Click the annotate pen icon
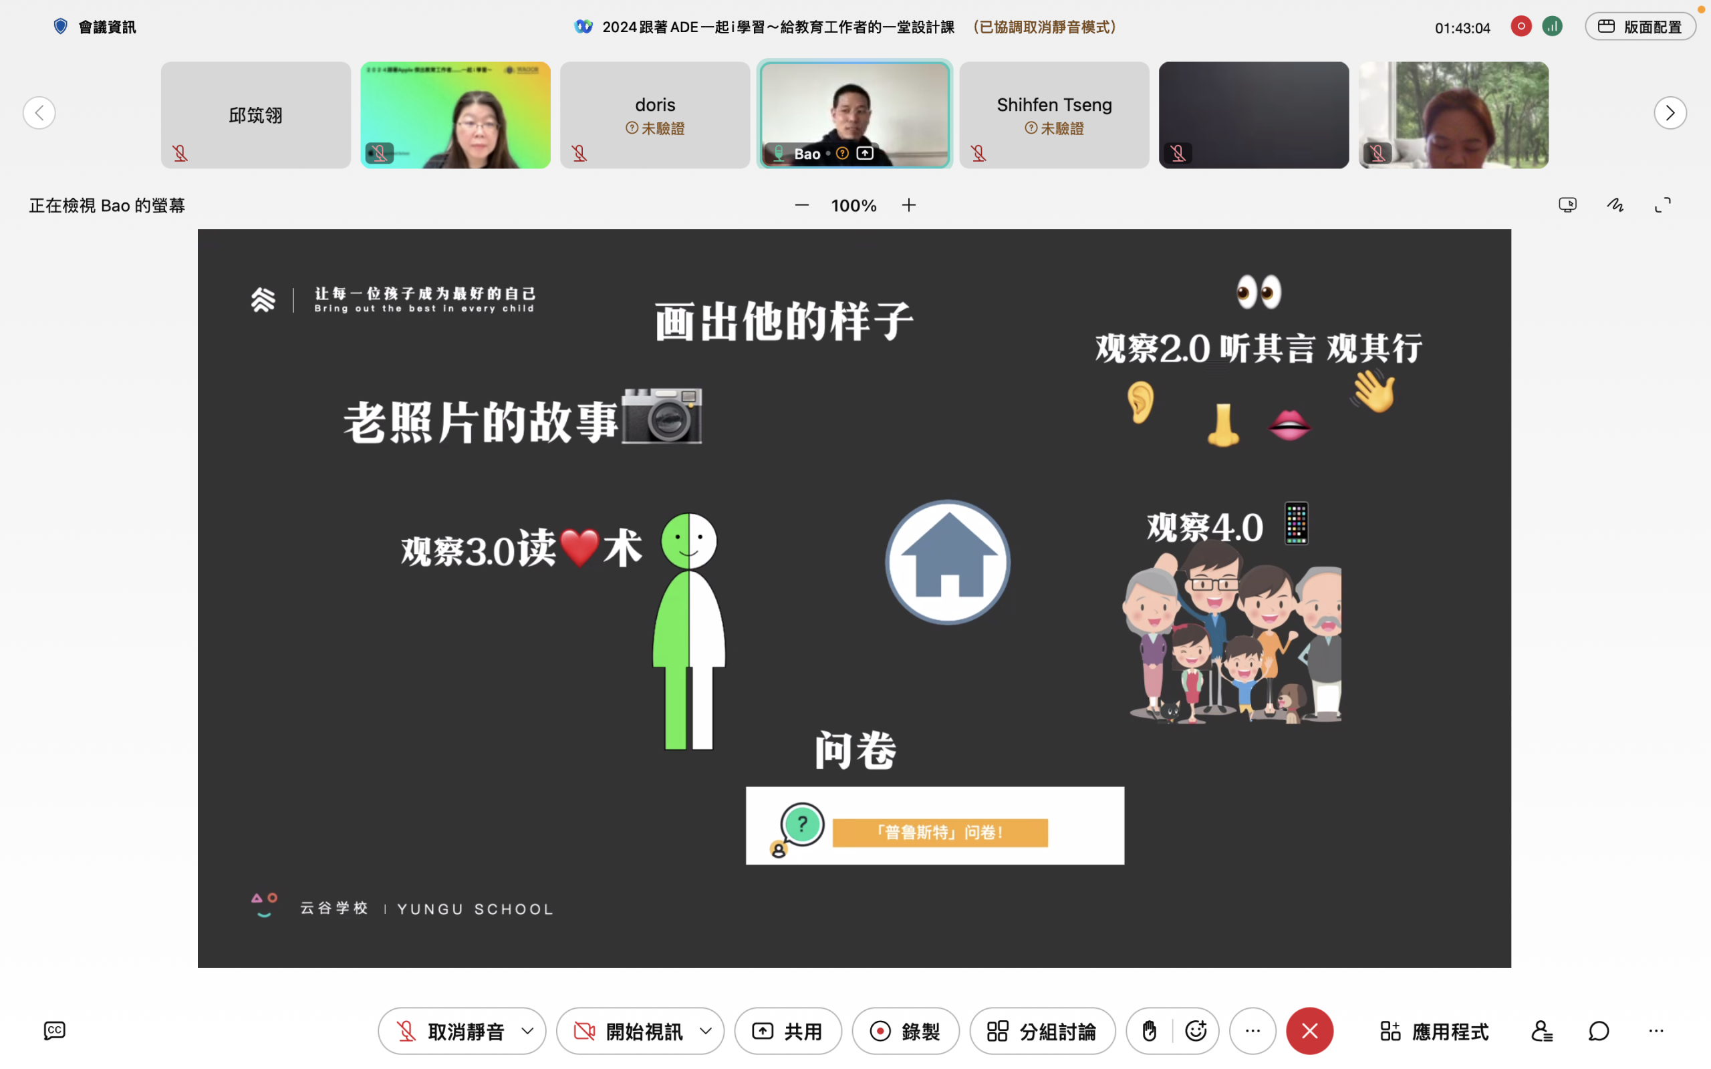Image resolution: width=1711 pixels, height=1069 pixels. pos(1615,205)
